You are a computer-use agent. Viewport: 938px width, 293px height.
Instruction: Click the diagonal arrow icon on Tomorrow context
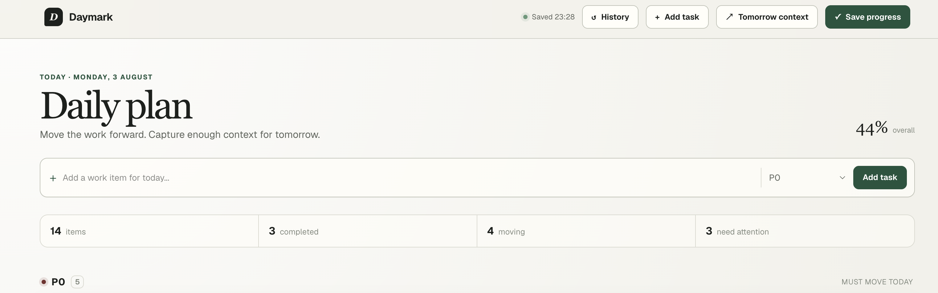point(729,17)
